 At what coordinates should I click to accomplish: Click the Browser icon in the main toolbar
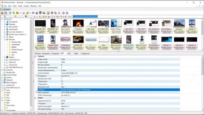(2, 13)
